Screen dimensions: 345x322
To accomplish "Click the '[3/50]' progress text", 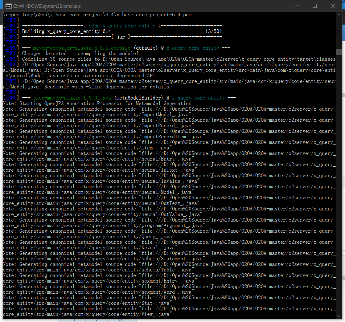I will [x=213, y=31].
